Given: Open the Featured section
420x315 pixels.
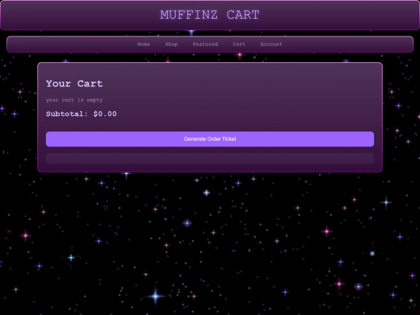Looking at the screenshot, I should click(205, 44).
